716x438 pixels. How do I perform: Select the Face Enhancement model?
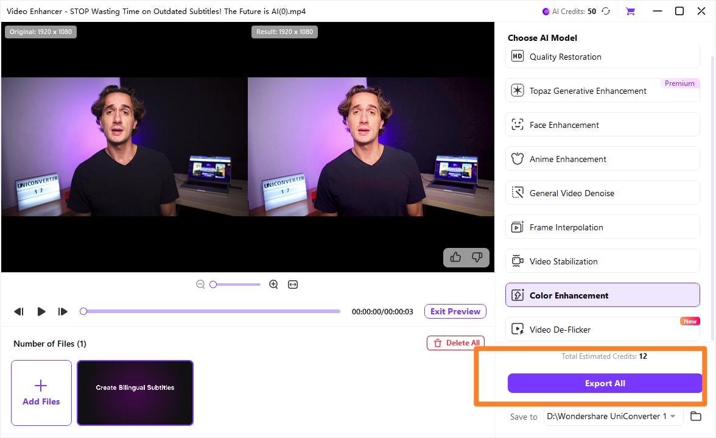click(x=603, y=124)
